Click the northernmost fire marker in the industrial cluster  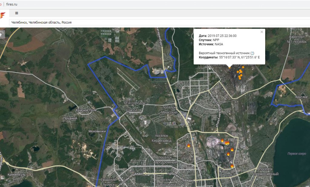pos(222,140)
